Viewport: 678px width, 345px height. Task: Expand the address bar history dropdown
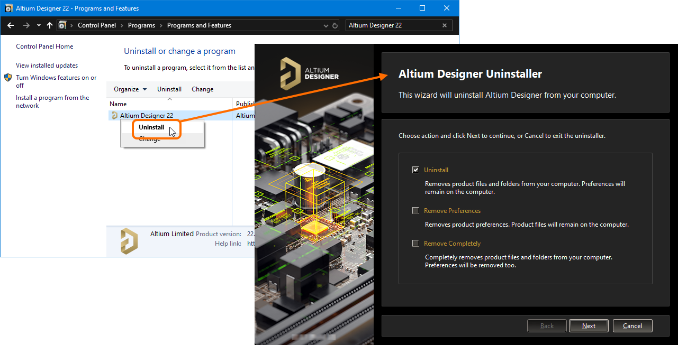[326, 25]
